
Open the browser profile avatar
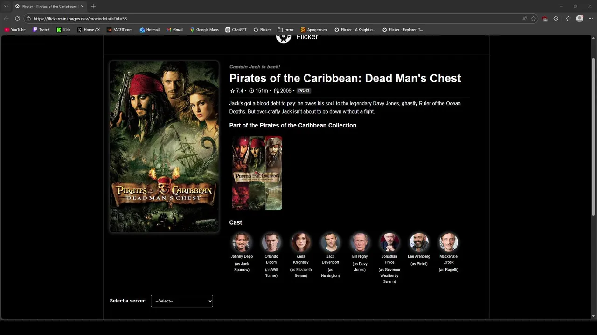(580, 19)
